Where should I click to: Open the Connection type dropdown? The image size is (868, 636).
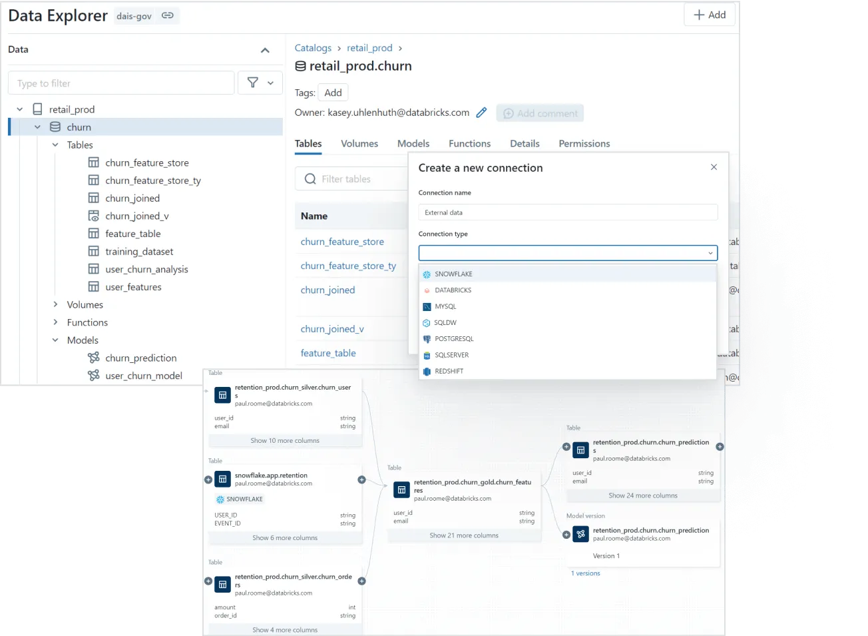point(568,253)
